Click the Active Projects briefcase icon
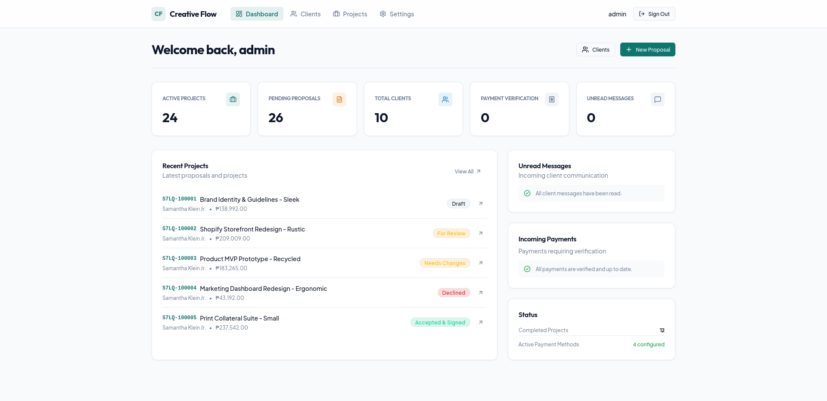 pos(233,99)
